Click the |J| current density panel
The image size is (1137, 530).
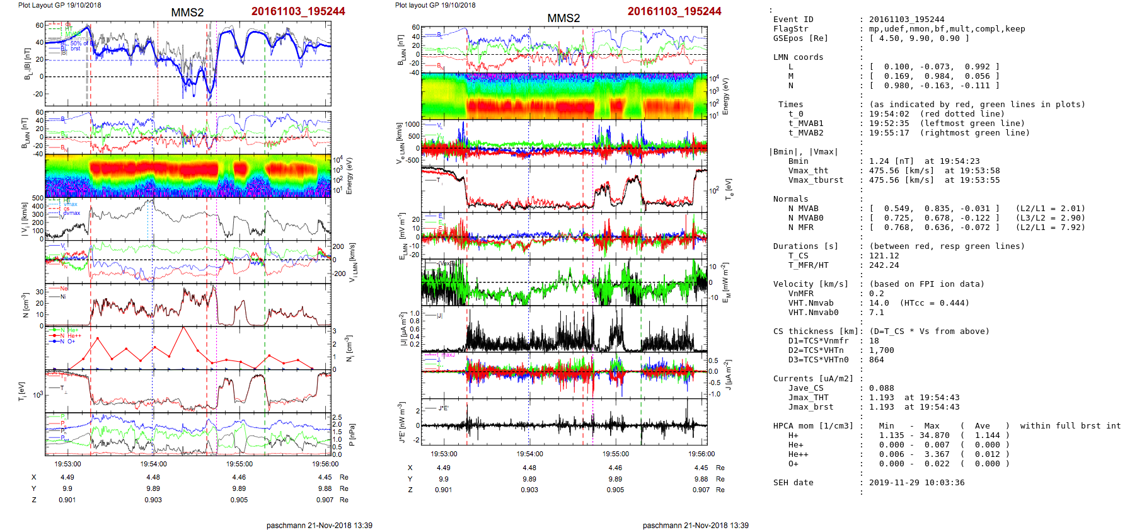564,330
